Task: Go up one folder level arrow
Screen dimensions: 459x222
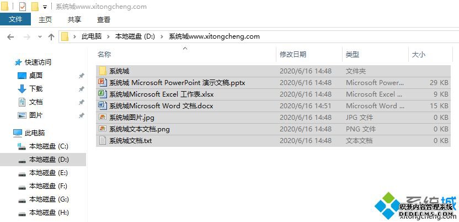Action: (51, 37)
